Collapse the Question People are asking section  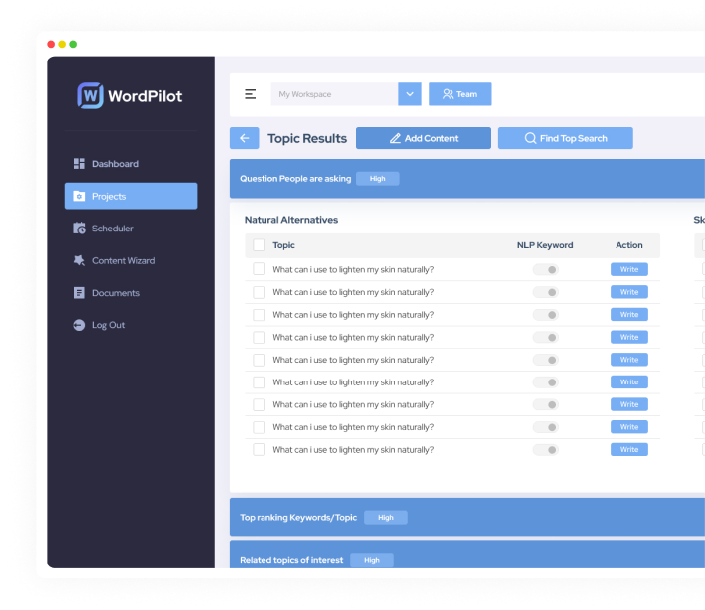tap(467, 178)
